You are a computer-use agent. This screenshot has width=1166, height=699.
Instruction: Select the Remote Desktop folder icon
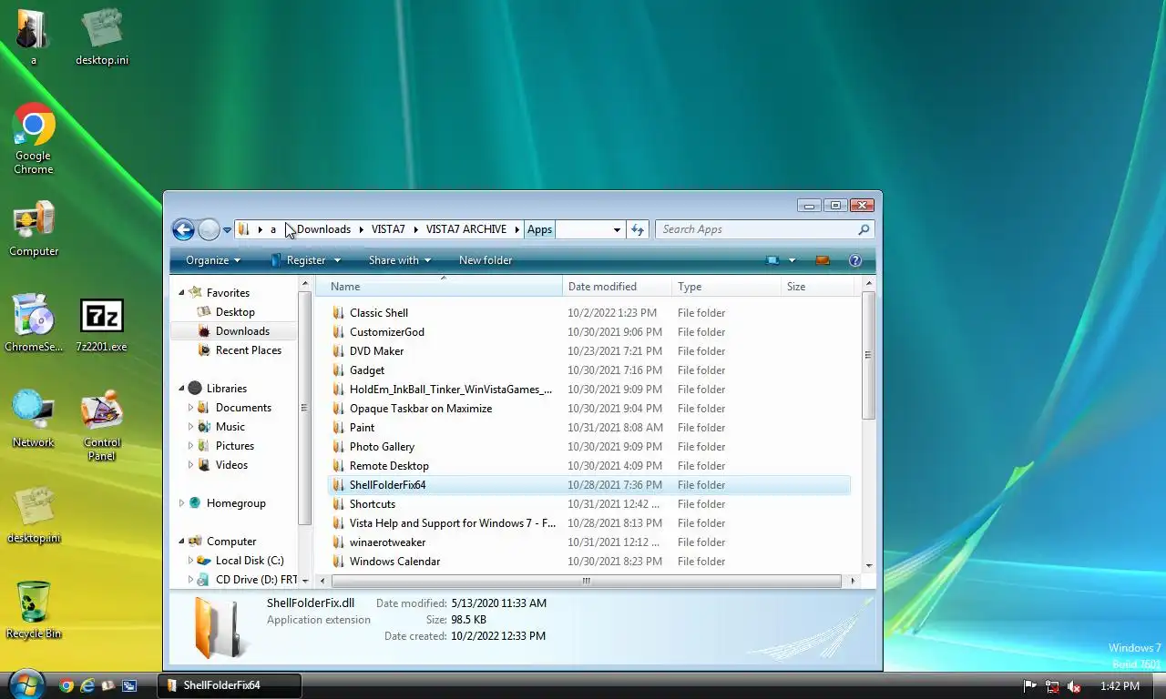click(x=338, y=466)
